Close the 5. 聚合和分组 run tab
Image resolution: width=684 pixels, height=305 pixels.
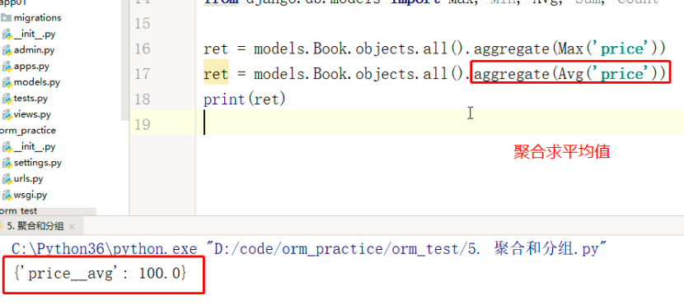tap(72, 227)
